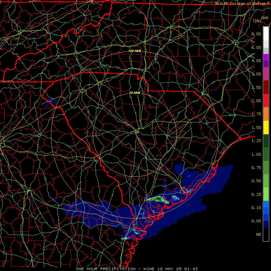Click the 0.75 legend value label

point(256,168)
